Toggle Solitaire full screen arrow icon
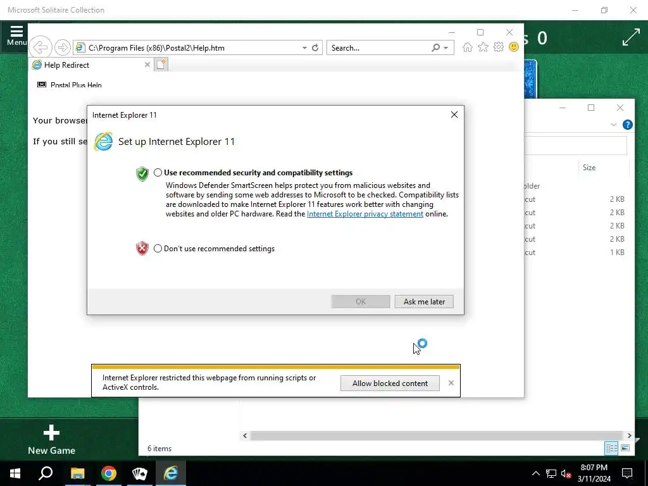Screen dimensions: 648x486 [631, 37]
